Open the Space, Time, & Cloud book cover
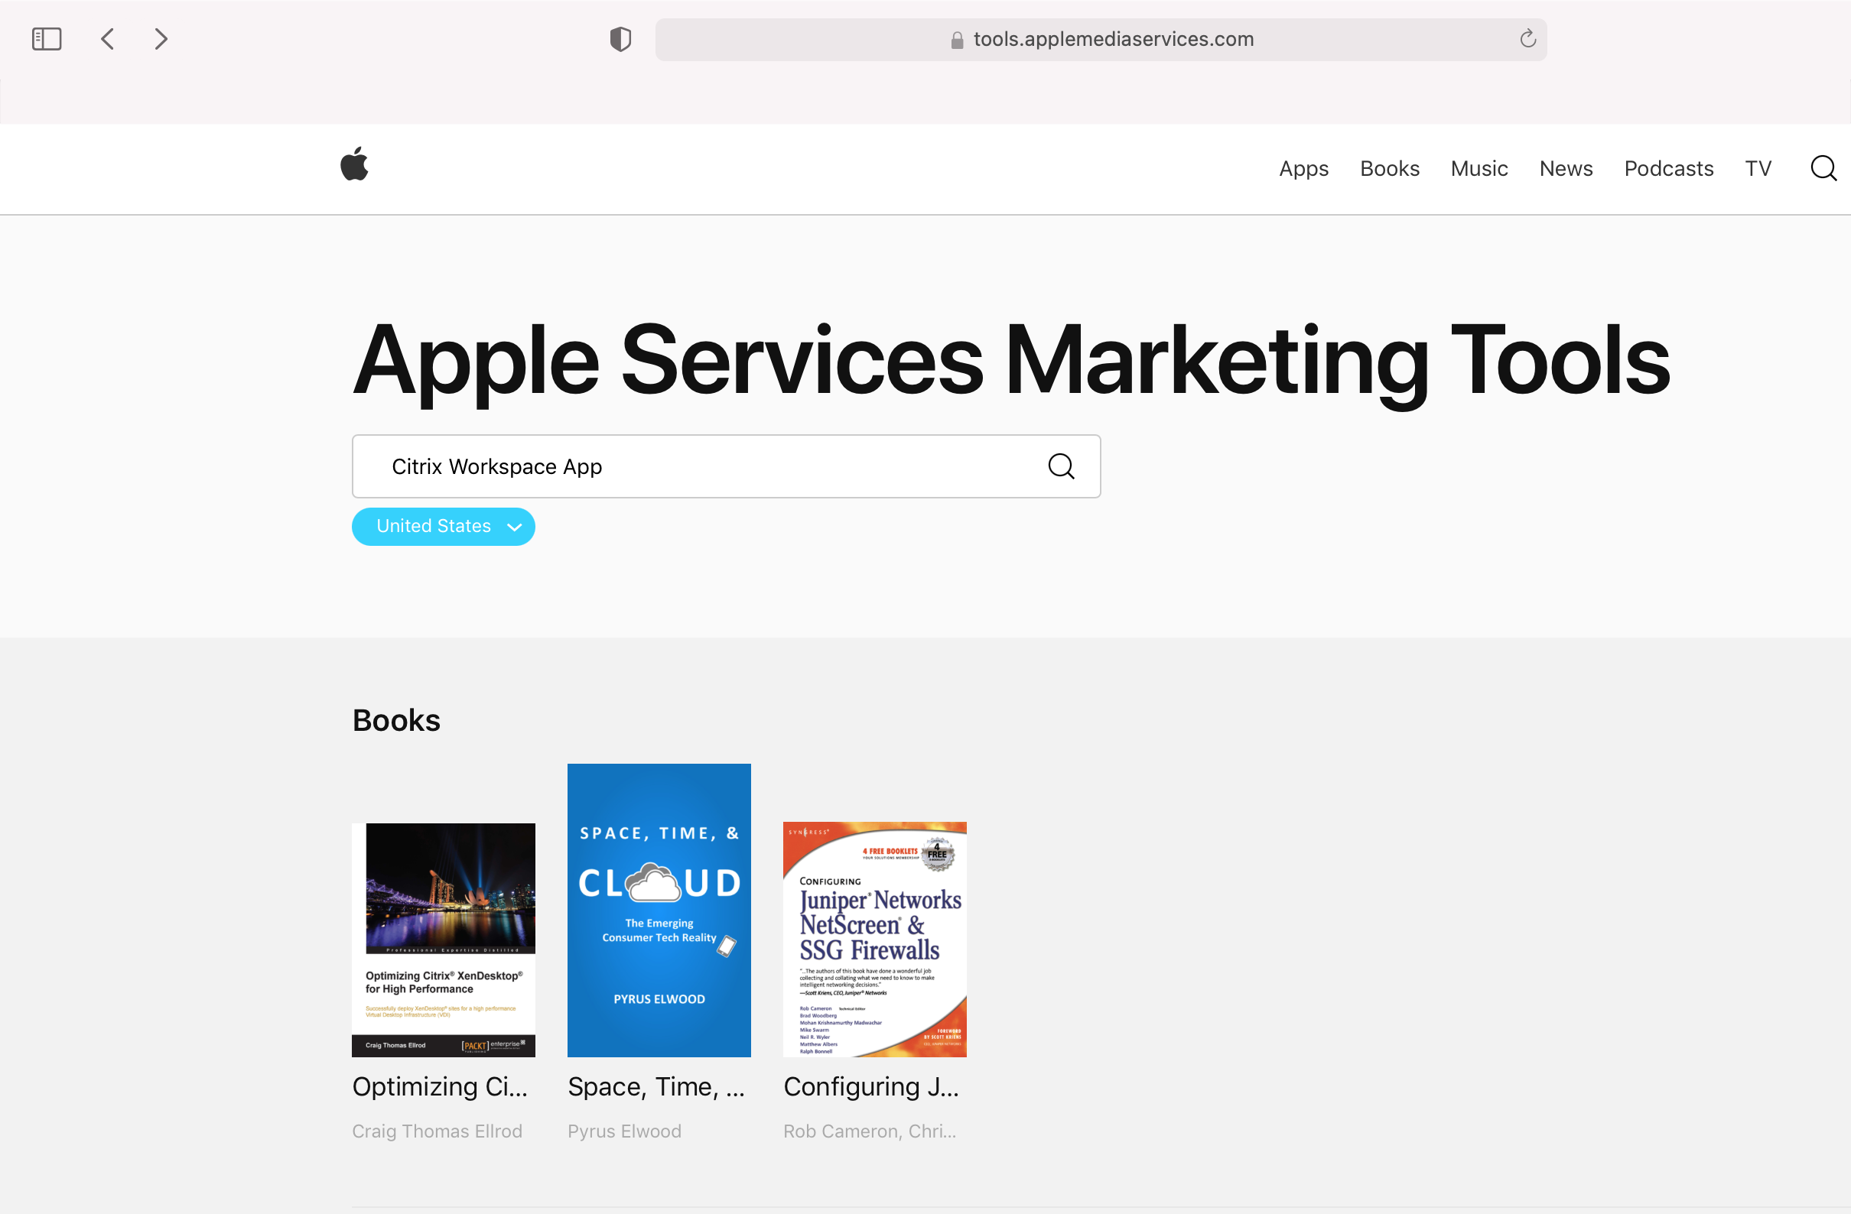The height and width of the screenshot is (1214, 1851). [659, 909]
